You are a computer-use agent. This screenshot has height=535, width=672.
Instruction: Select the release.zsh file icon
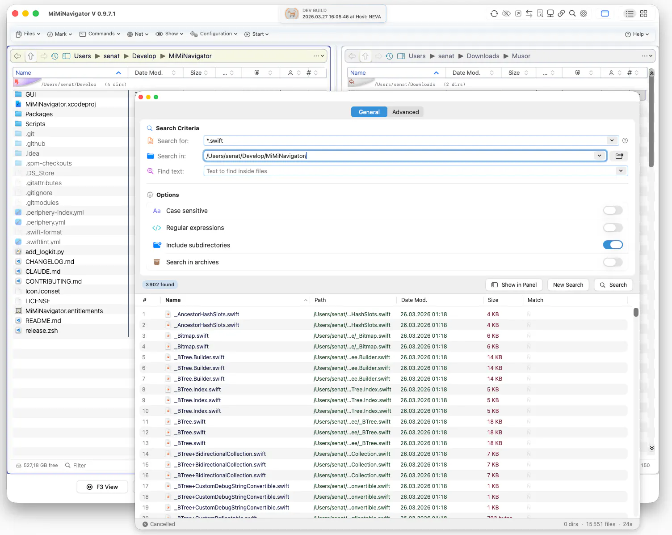coord(18,331)
